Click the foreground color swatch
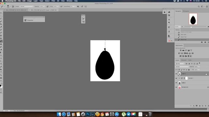 pyautogui.click(x=1, y=86)
